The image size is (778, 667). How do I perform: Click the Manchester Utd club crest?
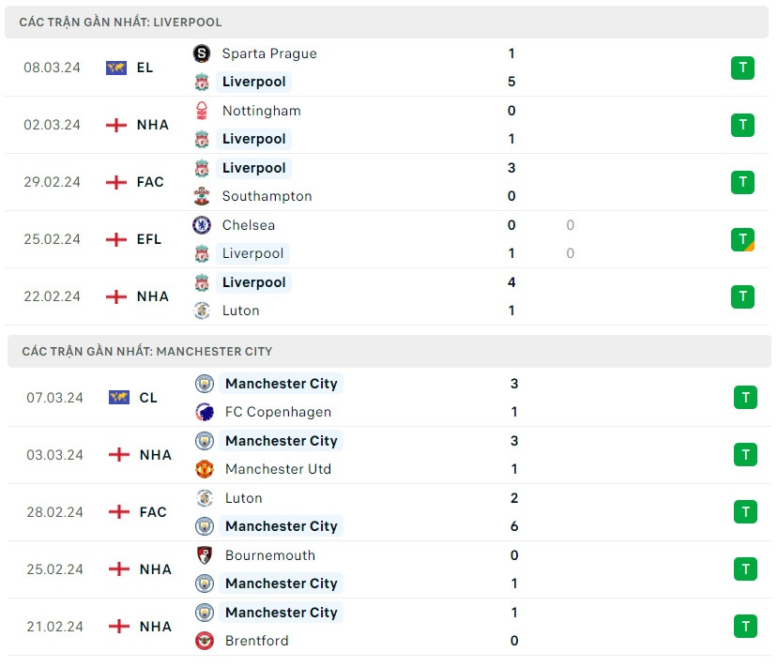[205, 469]
